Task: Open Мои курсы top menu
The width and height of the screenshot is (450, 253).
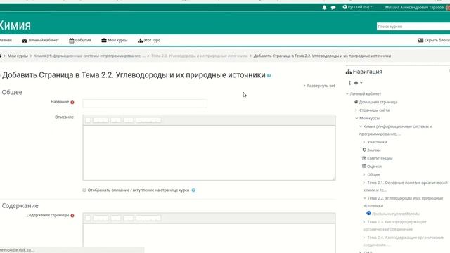Action: click(114, 41)
